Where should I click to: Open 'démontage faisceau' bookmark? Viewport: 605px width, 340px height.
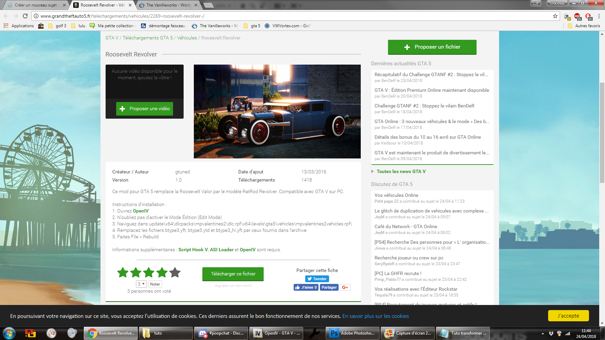[x=164, y=26]
